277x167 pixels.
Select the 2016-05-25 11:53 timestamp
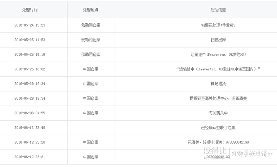30,40
